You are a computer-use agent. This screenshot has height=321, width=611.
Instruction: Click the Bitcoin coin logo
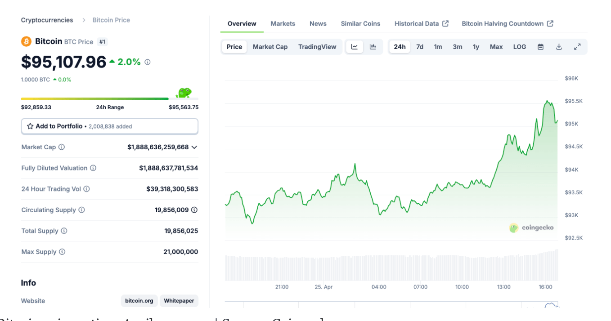pos(26,41)
